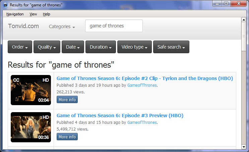Close the Results window
Screen dimensions: 249x152
point(239,4)
